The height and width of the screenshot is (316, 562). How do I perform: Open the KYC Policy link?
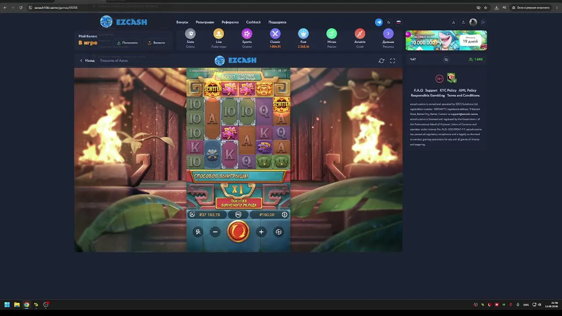[x=448, y=90]
